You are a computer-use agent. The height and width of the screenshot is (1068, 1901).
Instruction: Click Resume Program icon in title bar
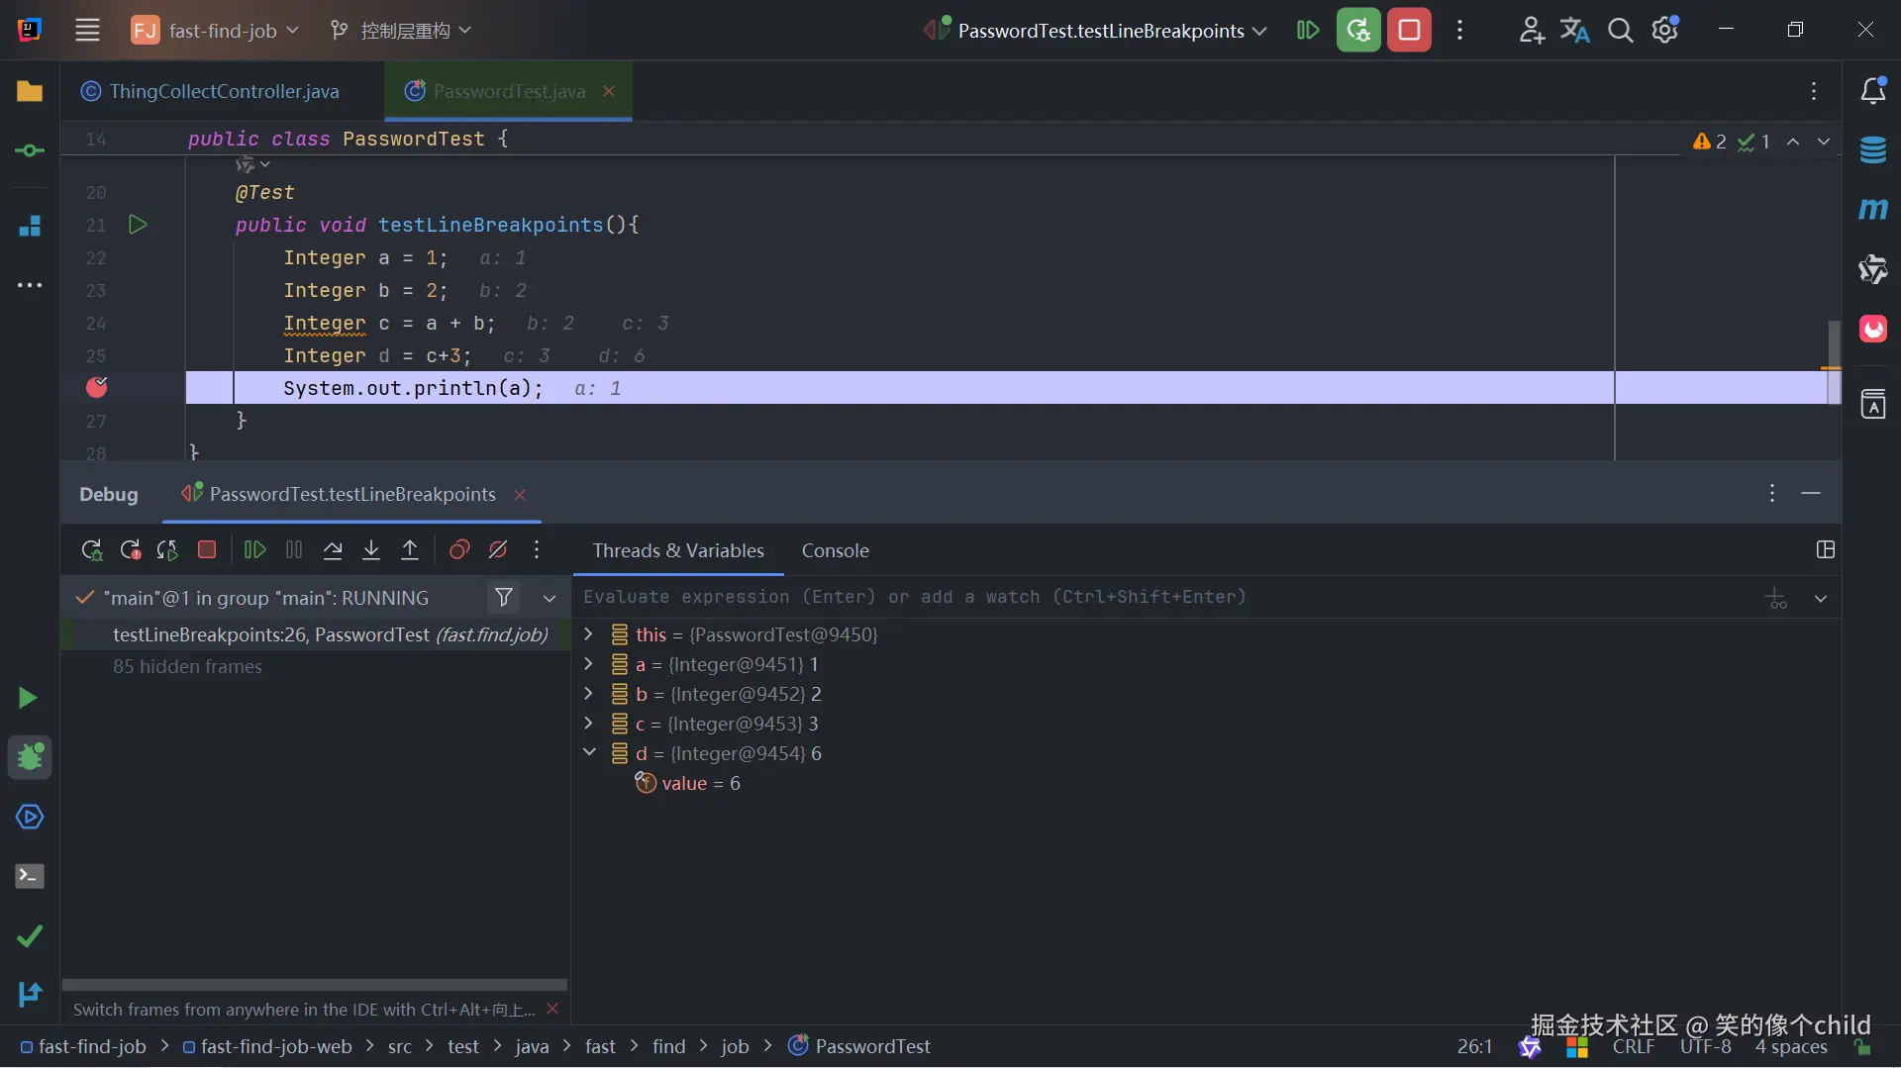tap(1308, 31)
